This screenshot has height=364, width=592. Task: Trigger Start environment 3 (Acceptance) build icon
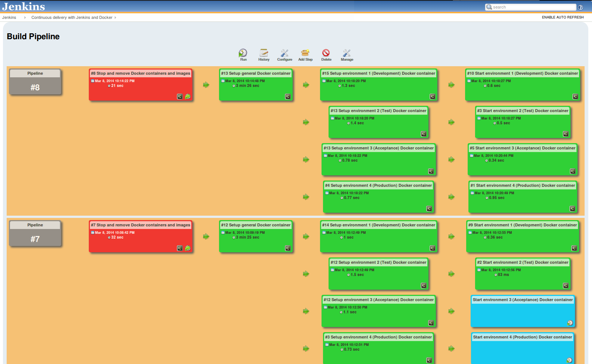[570, 323]
